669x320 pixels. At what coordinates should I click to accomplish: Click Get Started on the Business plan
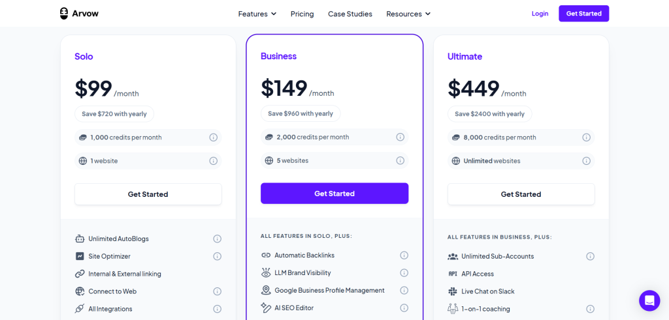(x=334, y=194)
